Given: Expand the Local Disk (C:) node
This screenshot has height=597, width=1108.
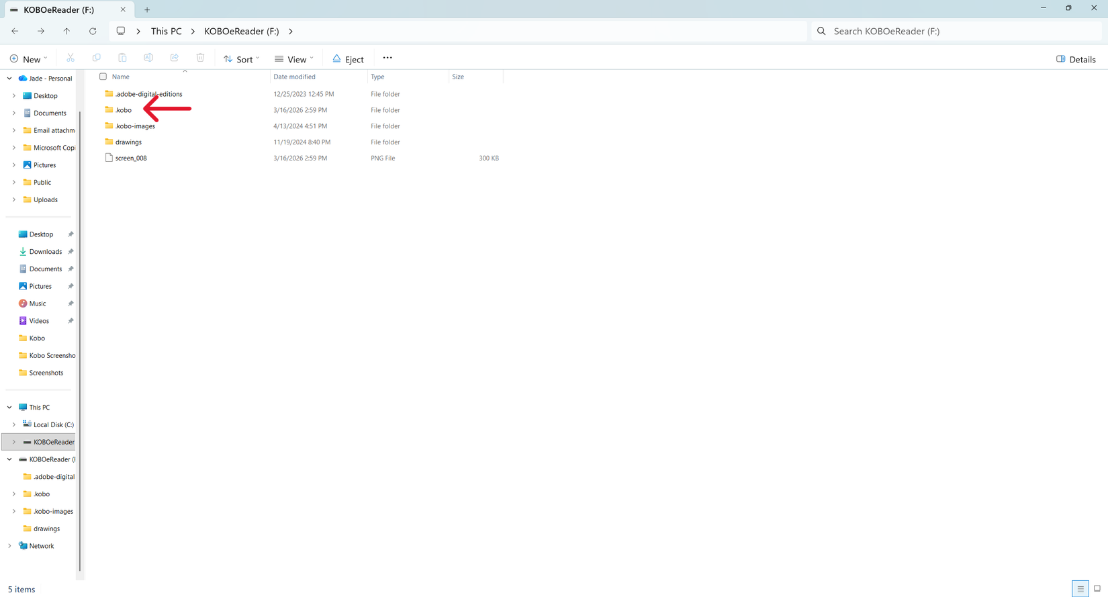Looking at the screenshot, I should [14, 425].
